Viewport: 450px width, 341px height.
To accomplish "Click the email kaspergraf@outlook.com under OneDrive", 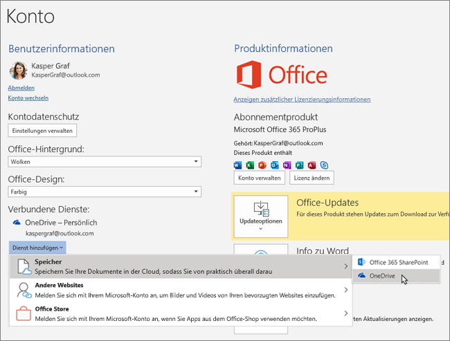I will click(60, 234).
